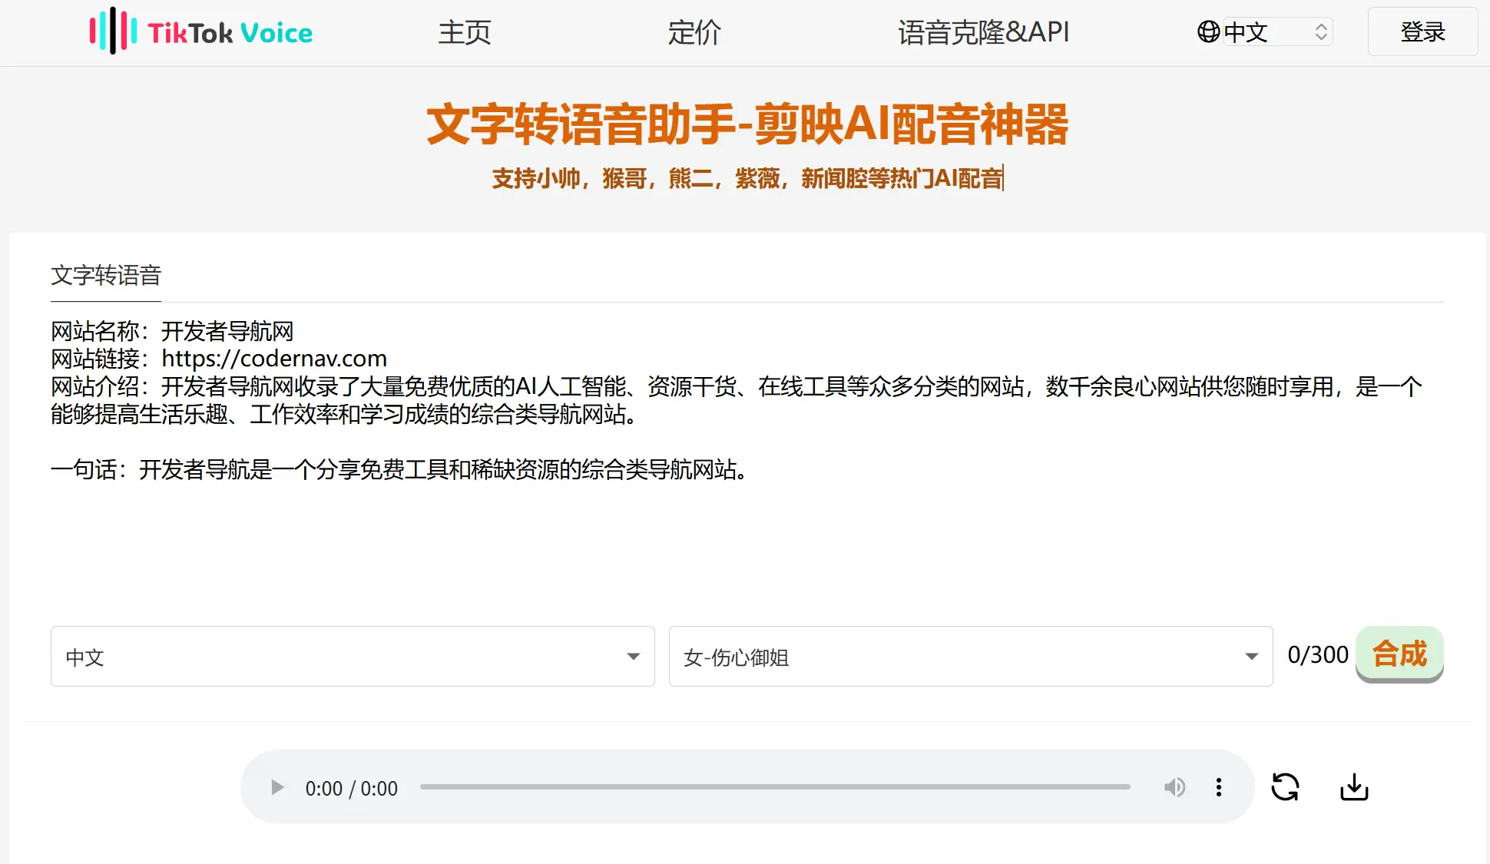Screen dimensions: 1490x864
Task: Select the 文字转语音 tab
Action: (106, 275)
